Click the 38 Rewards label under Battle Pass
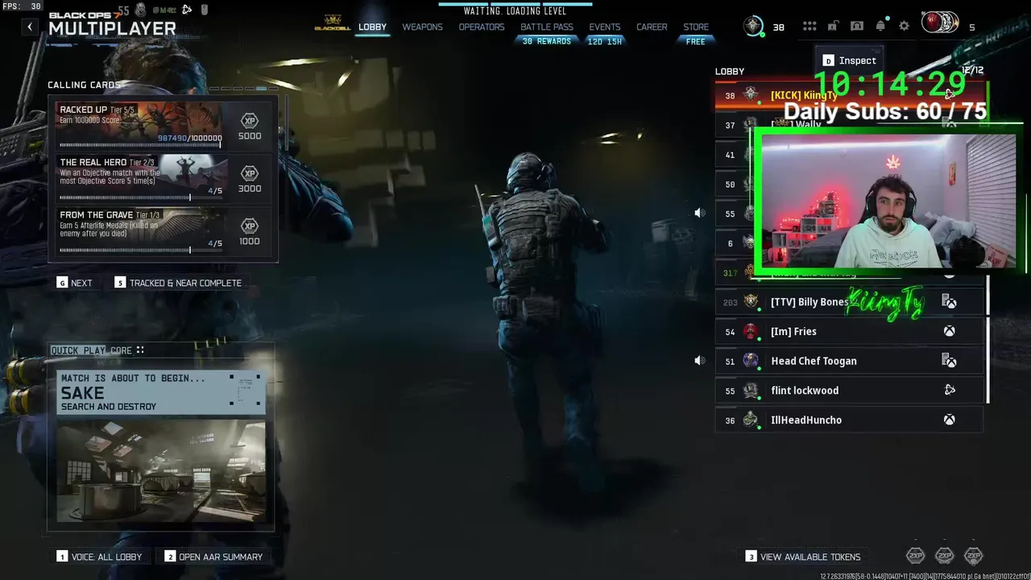The height and width of the screenshot is (580, 1031). [547, 41]
